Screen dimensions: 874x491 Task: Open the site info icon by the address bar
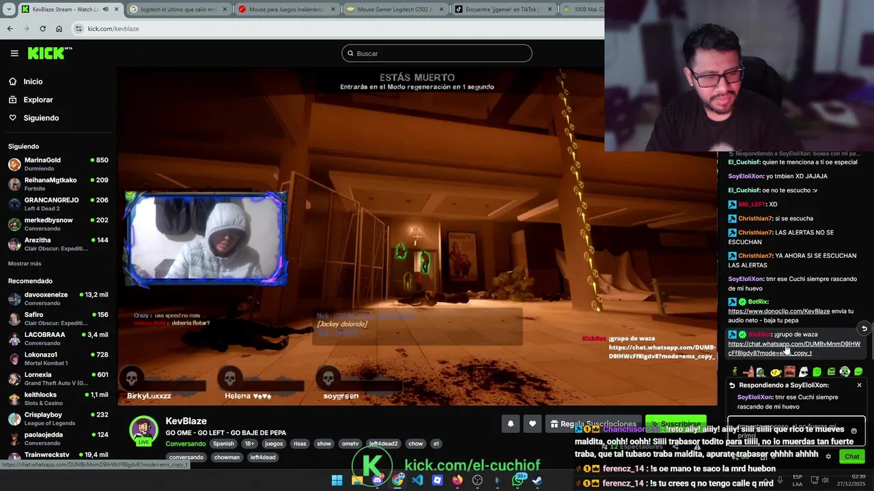[x=79, y=29]
